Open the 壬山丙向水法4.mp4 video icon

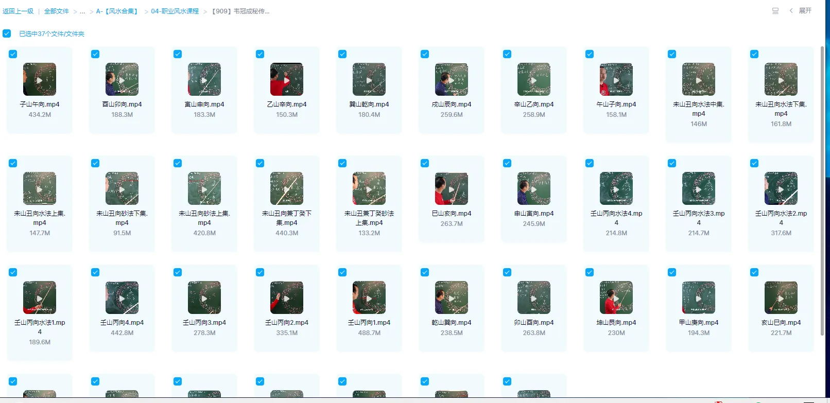616,188
